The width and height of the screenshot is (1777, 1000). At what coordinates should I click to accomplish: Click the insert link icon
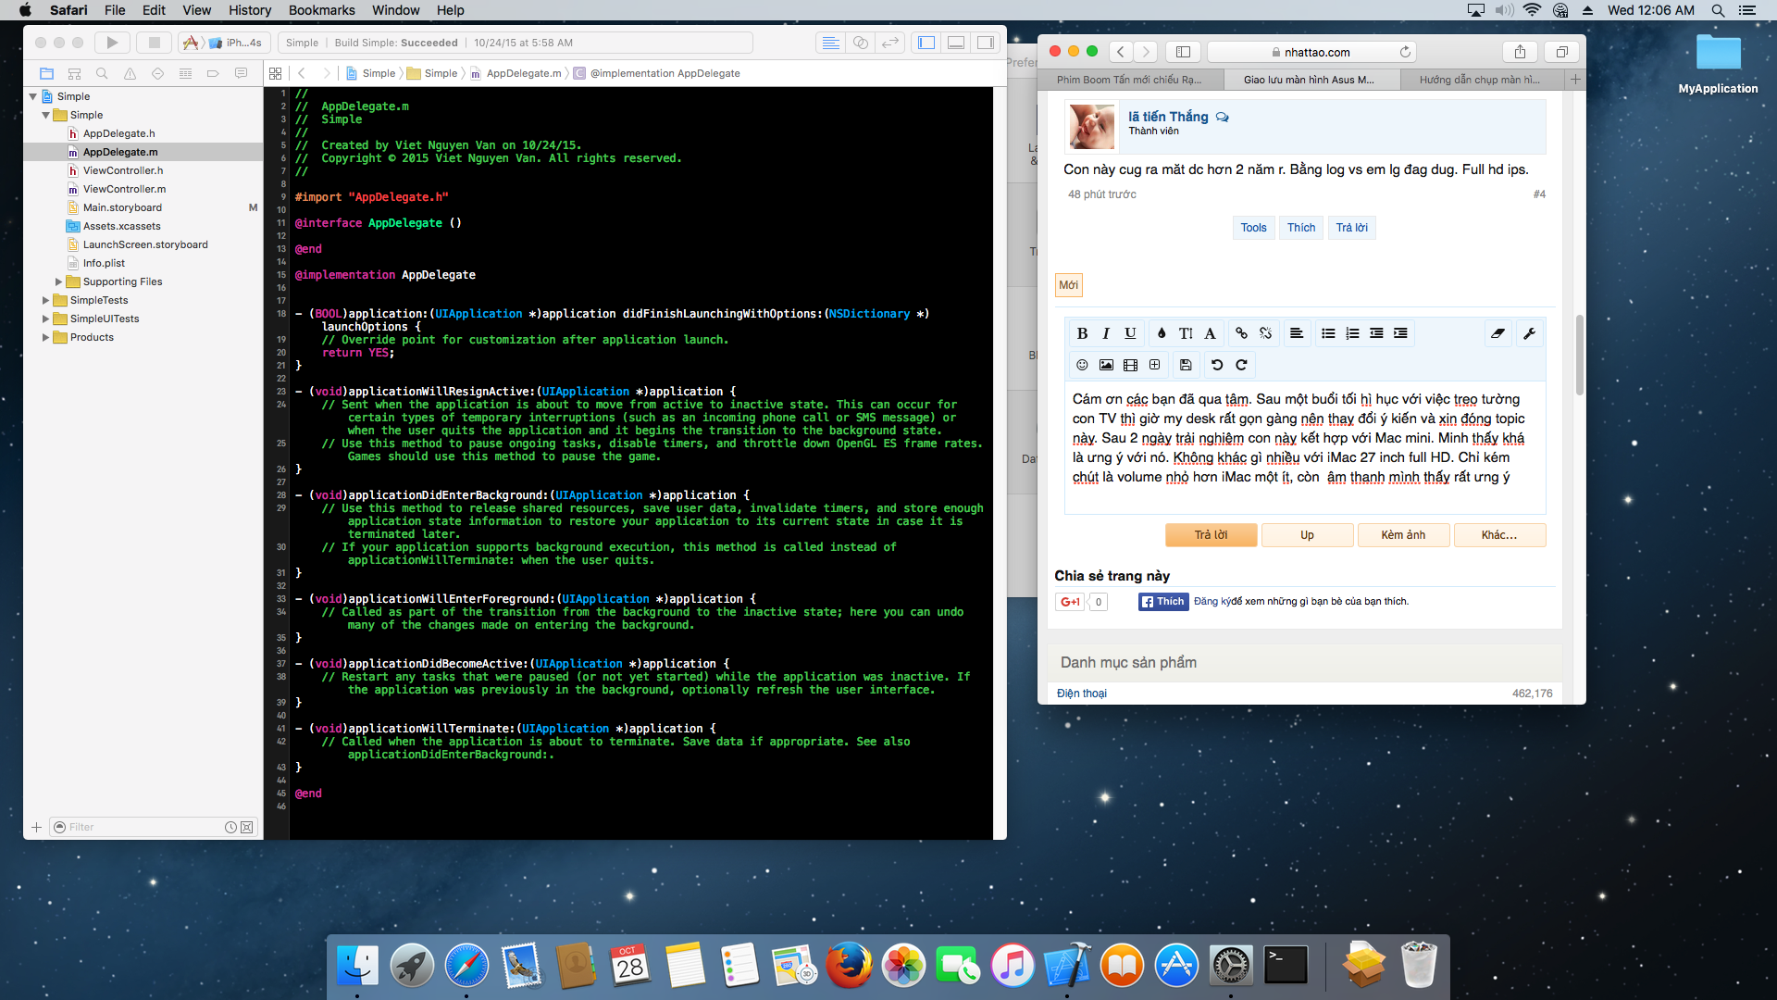[1241, 333]
